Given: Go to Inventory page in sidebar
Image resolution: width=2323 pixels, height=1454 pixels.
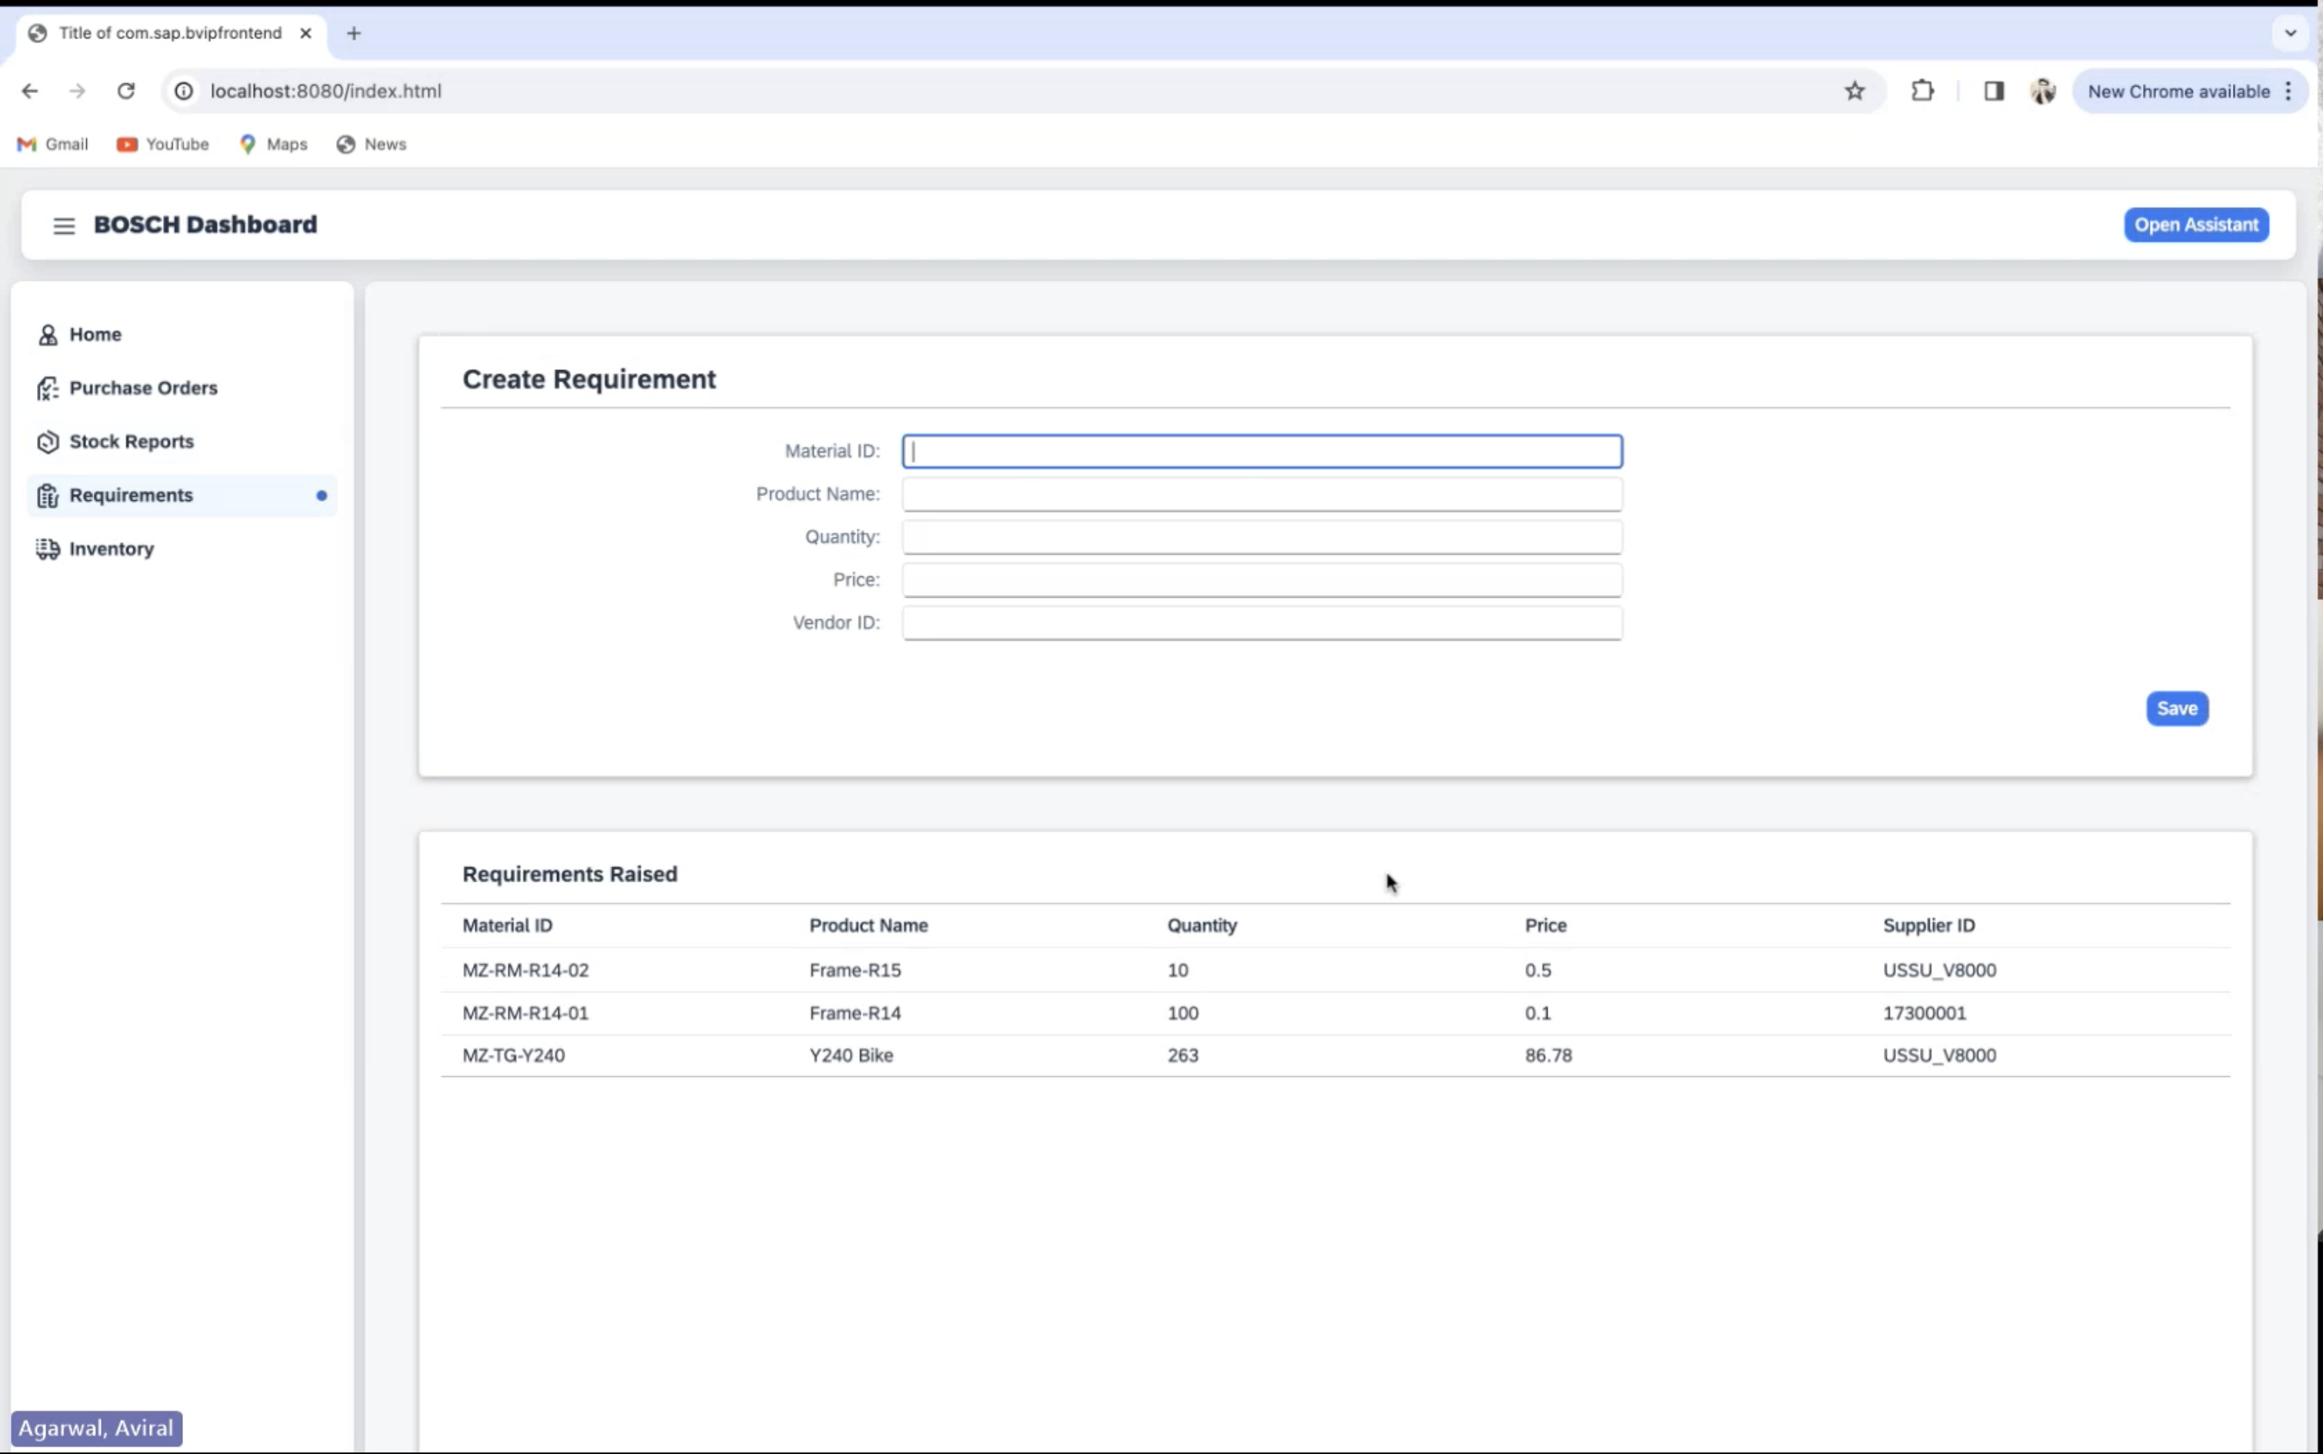Looking at the screenshot, I should pyautogui.click(x=111, y=548).
